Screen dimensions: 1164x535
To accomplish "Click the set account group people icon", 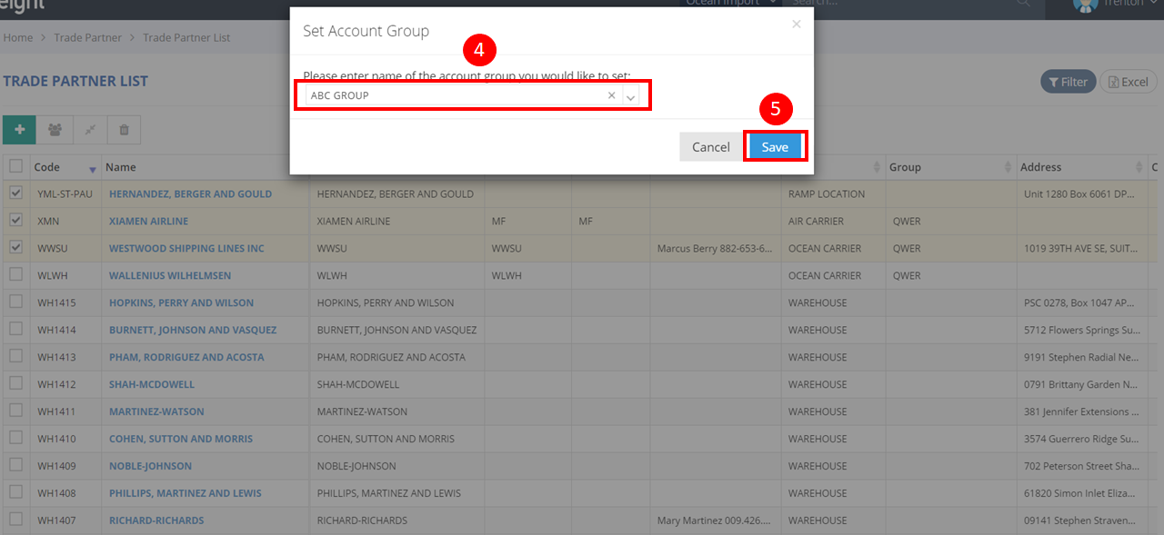I will tap(55, 130).
